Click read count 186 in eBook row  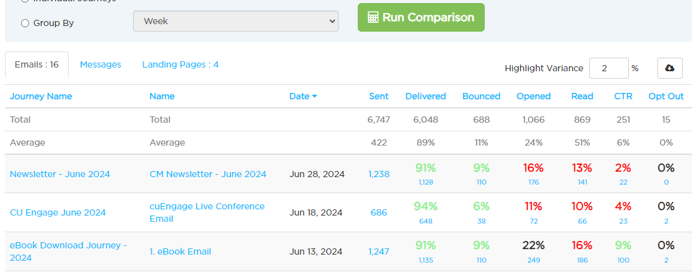coord(582,260)
